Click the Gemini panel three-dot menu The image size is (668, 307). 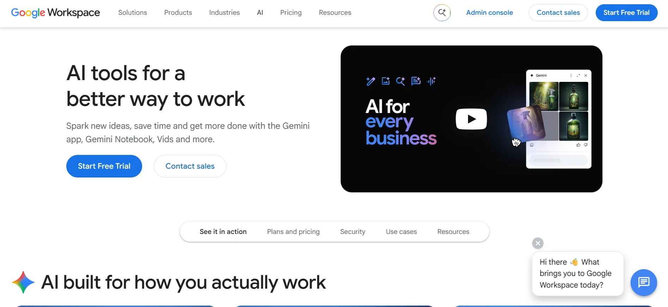(571, 76)
